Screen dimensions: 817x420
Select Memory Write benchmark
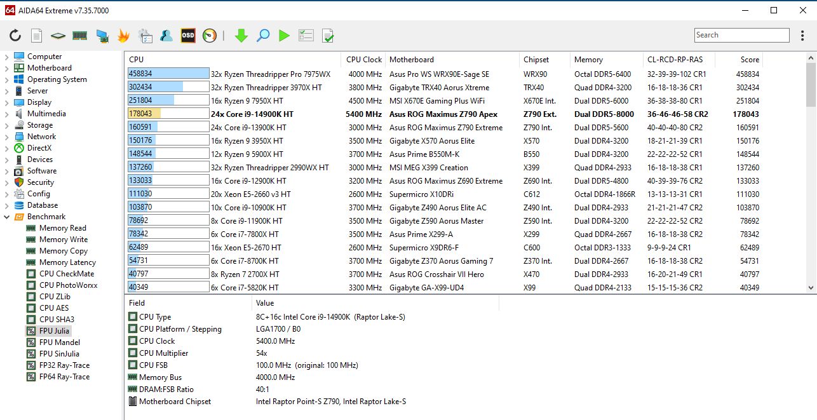tap(63, 240)
